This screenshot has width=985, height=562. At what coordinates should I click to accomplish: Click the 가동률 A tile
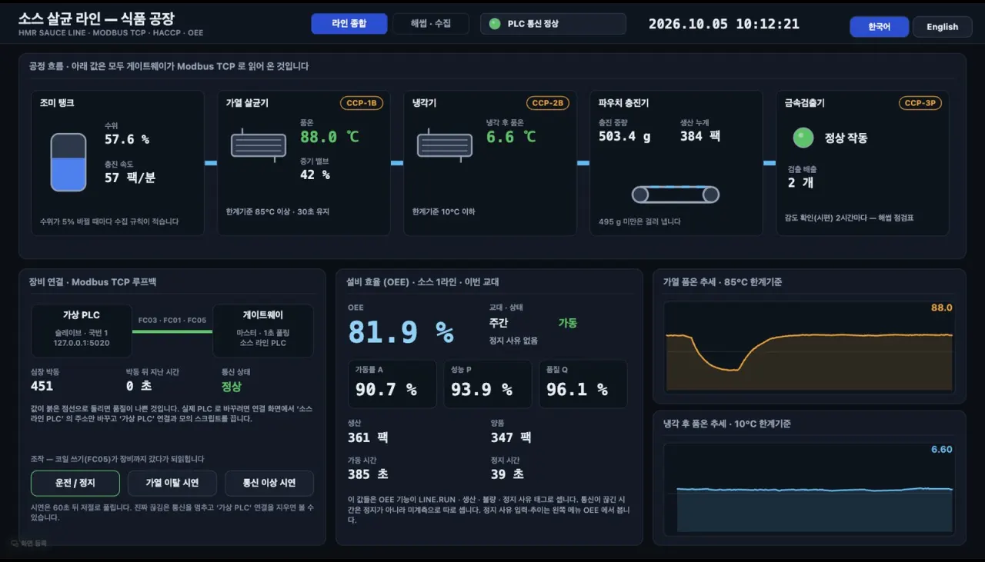(x=392, y=384)
